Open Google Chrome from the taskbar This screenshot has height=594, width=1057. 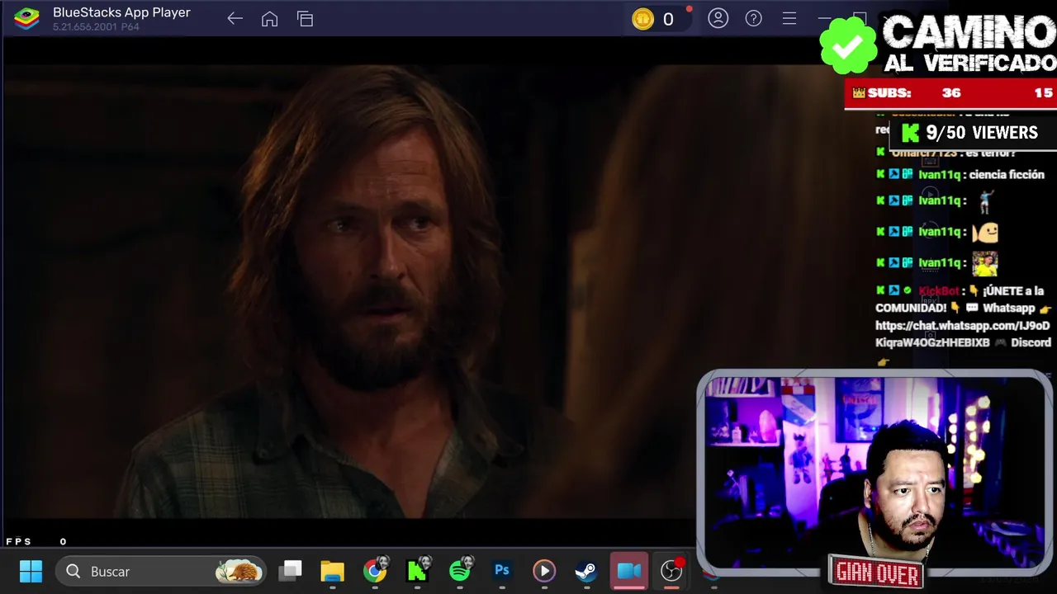[375, 571]
